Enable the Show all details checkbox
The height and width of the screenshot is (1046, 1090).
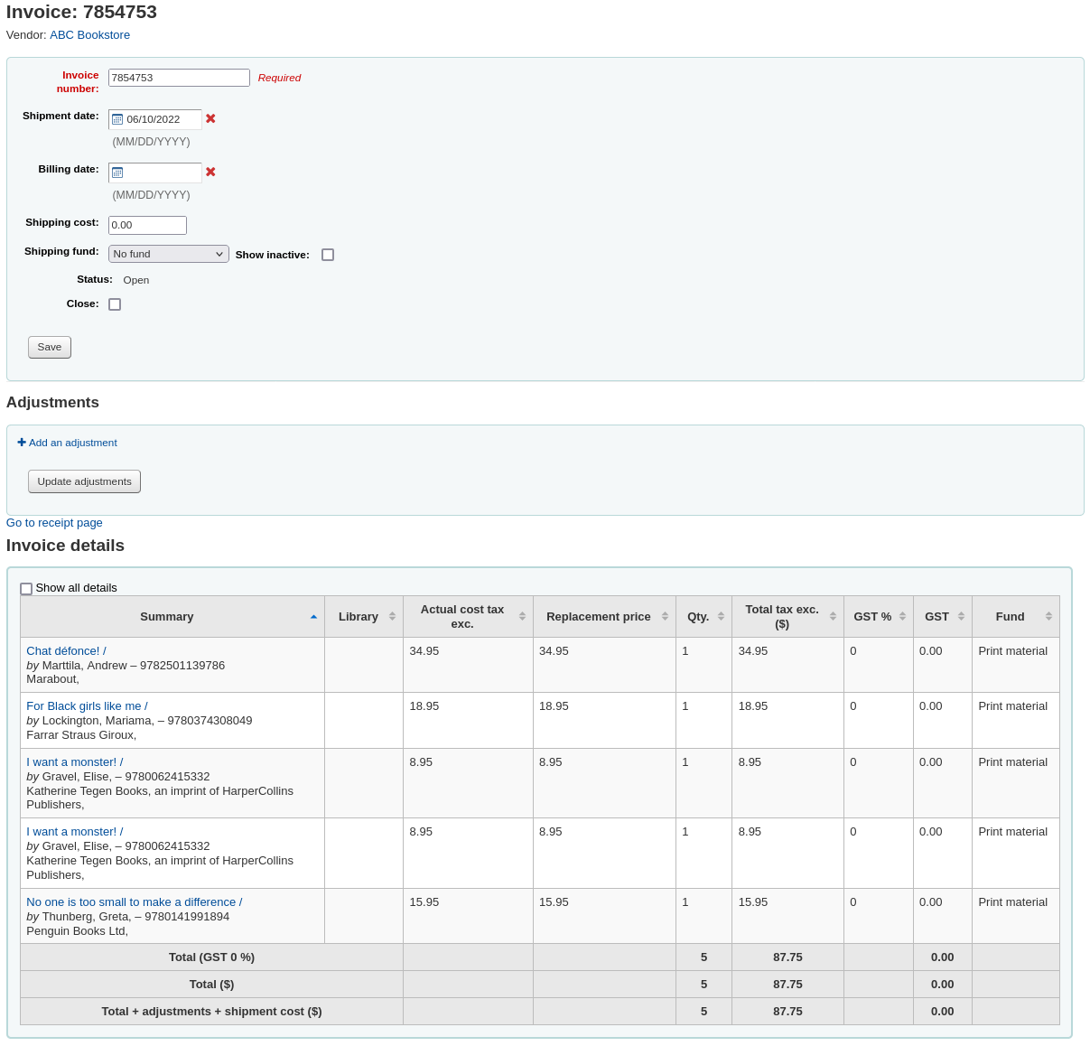26,588
